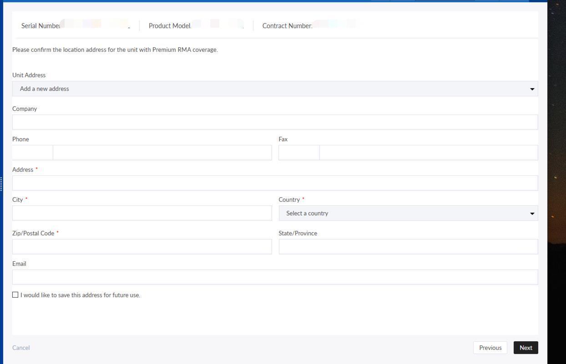Click the Phone country code box

[32, 153]
